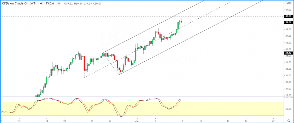Click the 37.00 price axis label

point(288,36)
